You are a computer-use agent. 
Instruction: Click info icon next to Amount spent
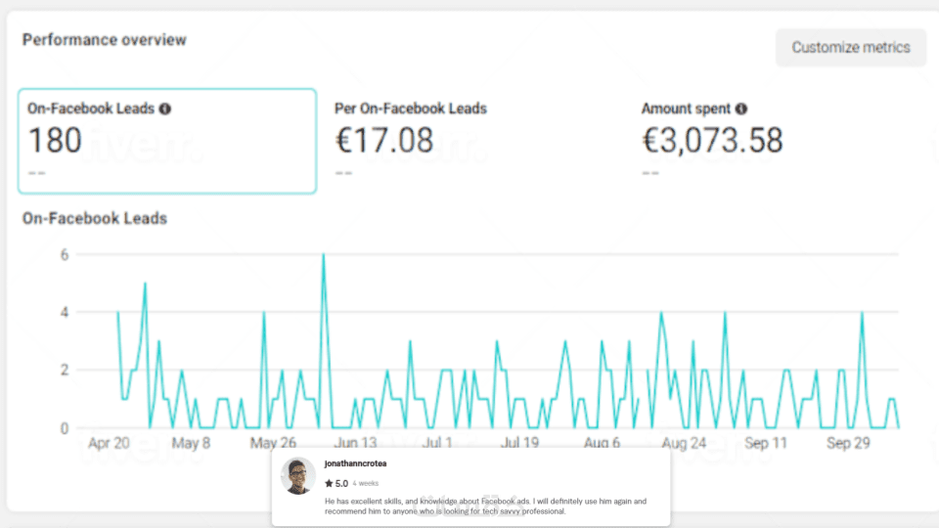pos(741,109)
